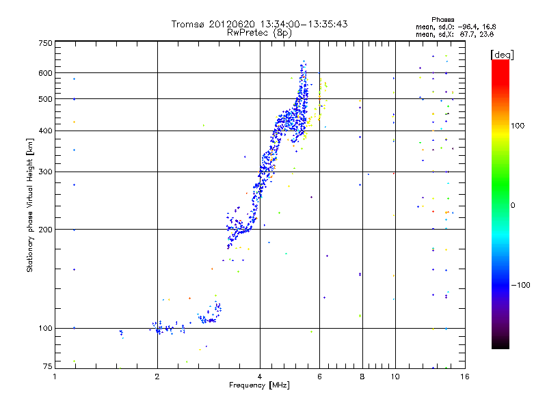The image size is (547, 410).
Task: Click the y-axis tick label '500'
Action: point(45,99)
